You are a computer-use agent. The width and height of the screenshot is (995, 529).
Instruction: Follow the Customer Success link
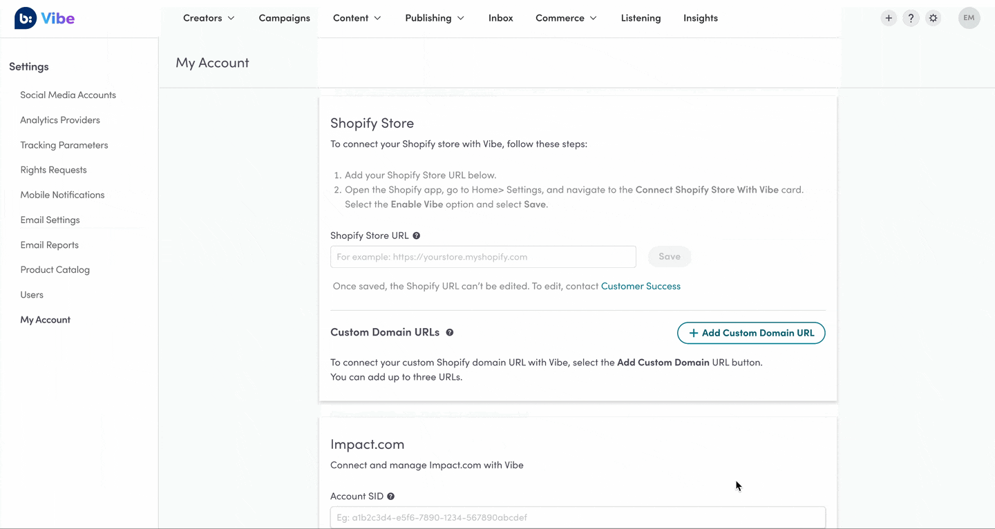point(641,286)
